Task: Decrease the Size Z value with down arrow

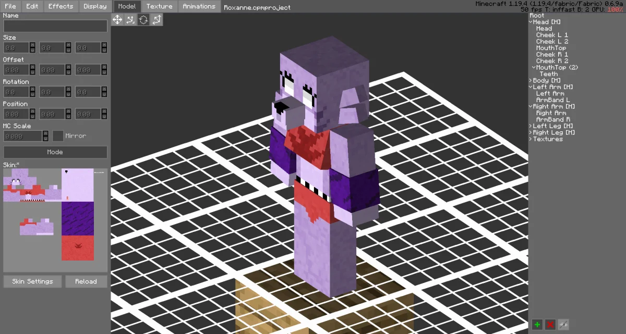Action: 104,50
